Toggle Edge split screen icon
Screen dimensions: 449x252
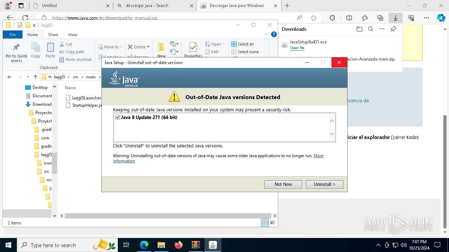tap(349, 18)
